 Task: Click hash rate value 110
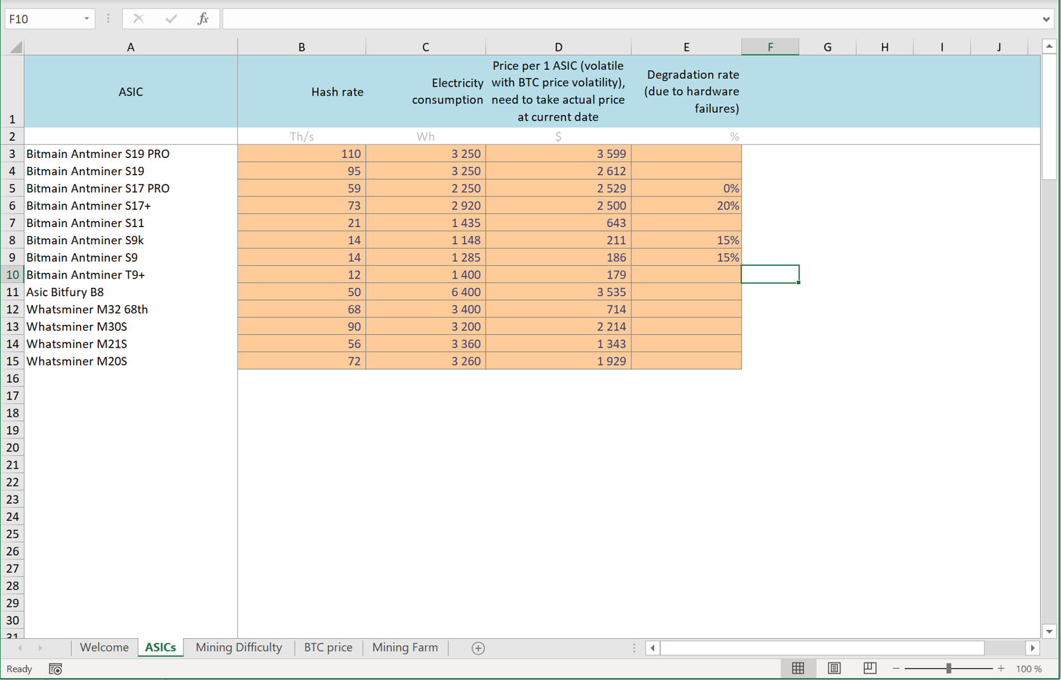[301, 154]
